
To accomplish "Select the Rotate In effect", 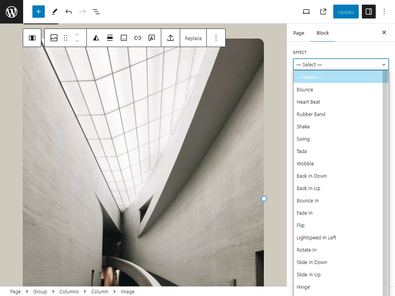I will click(x=338, y=250).
